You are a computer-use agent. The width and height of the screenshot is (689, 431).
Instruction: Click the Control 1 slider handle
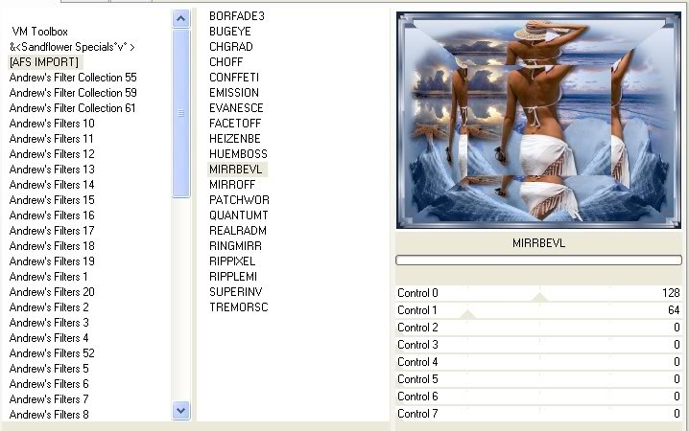click(x=468, y=314)
